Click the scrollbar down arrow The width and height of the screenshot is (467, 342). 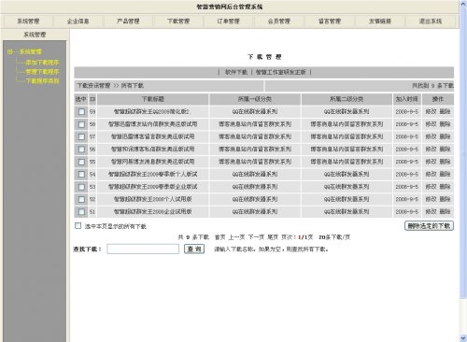(463, 338)
